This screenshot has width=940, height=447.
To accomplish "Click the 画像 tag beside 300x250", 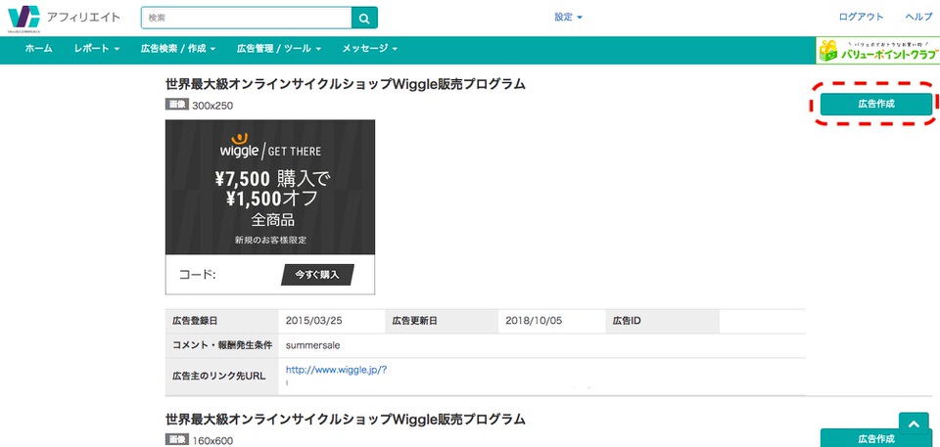I will point(177,105).
